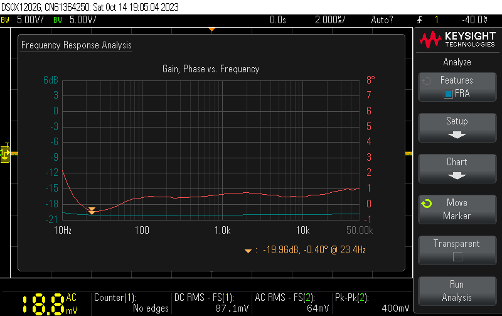Click the Pk-Pk(2) 400mV measurement
Image resolution: width=502 pixels, height=316 pixels.
pyautogui.click(x=372, y=303)
